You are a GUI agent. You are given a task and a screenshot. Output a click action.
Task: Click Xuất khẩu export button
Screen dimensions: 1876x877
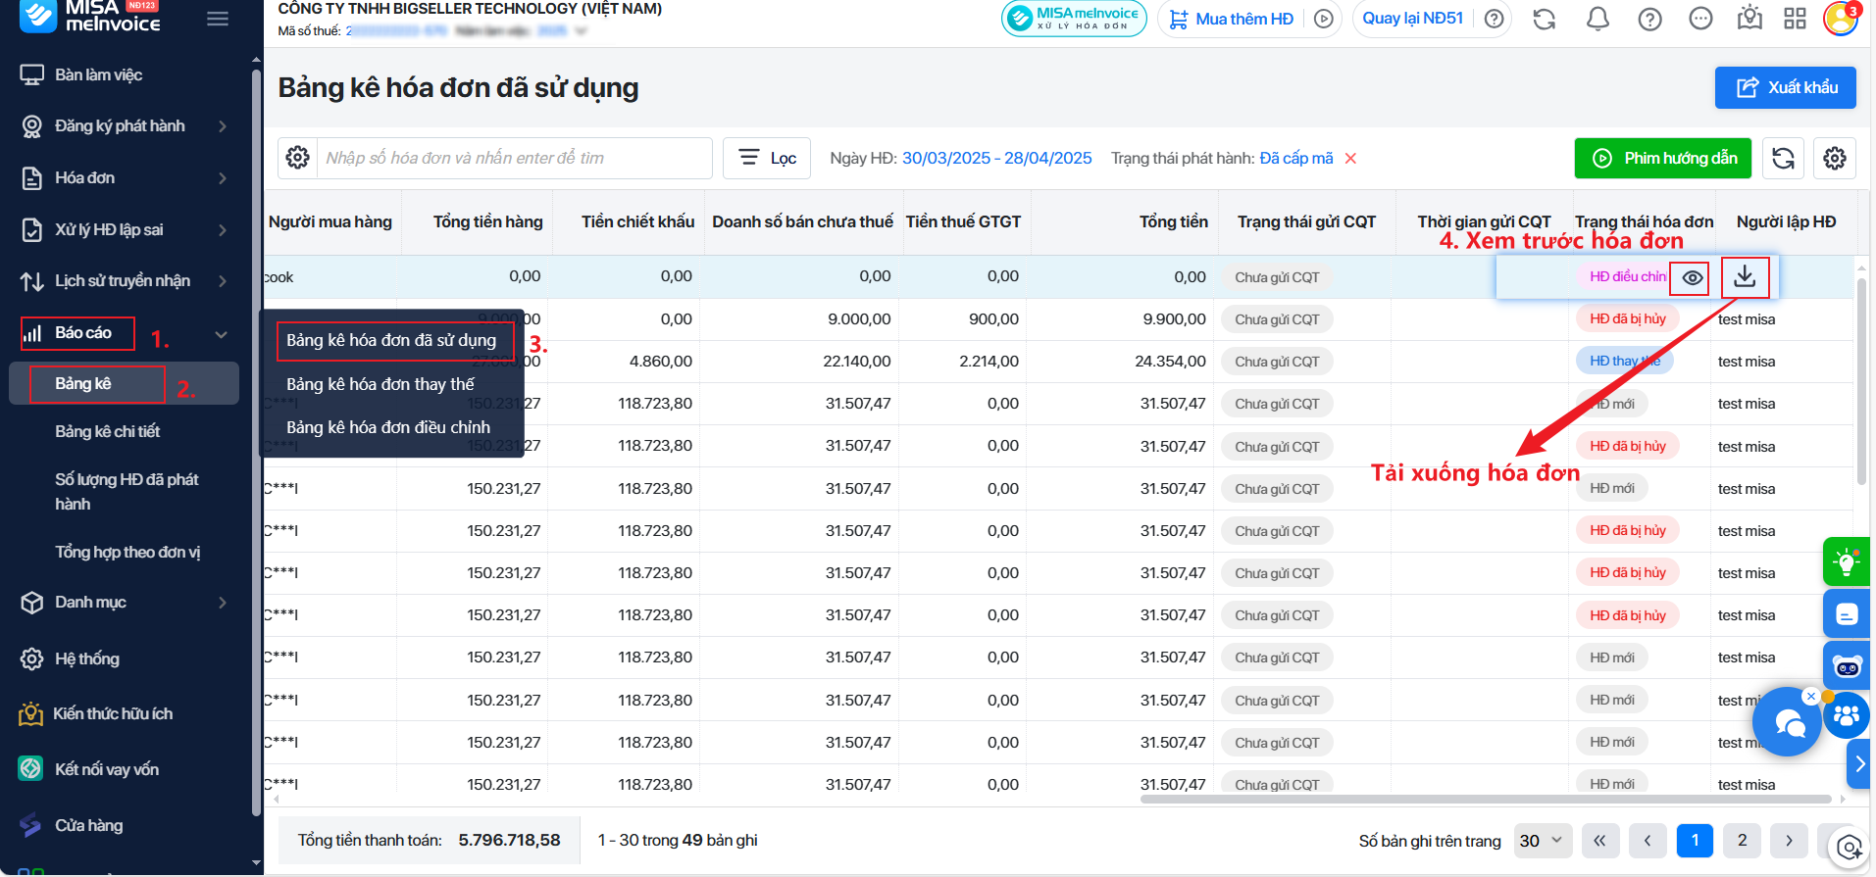(1786, 87)
